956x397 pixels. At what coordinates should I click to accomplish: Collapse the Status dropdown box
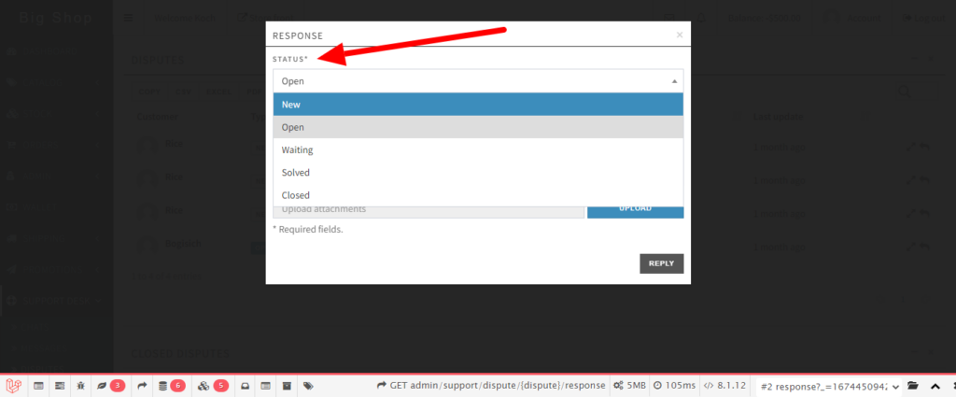coord(478,81)
